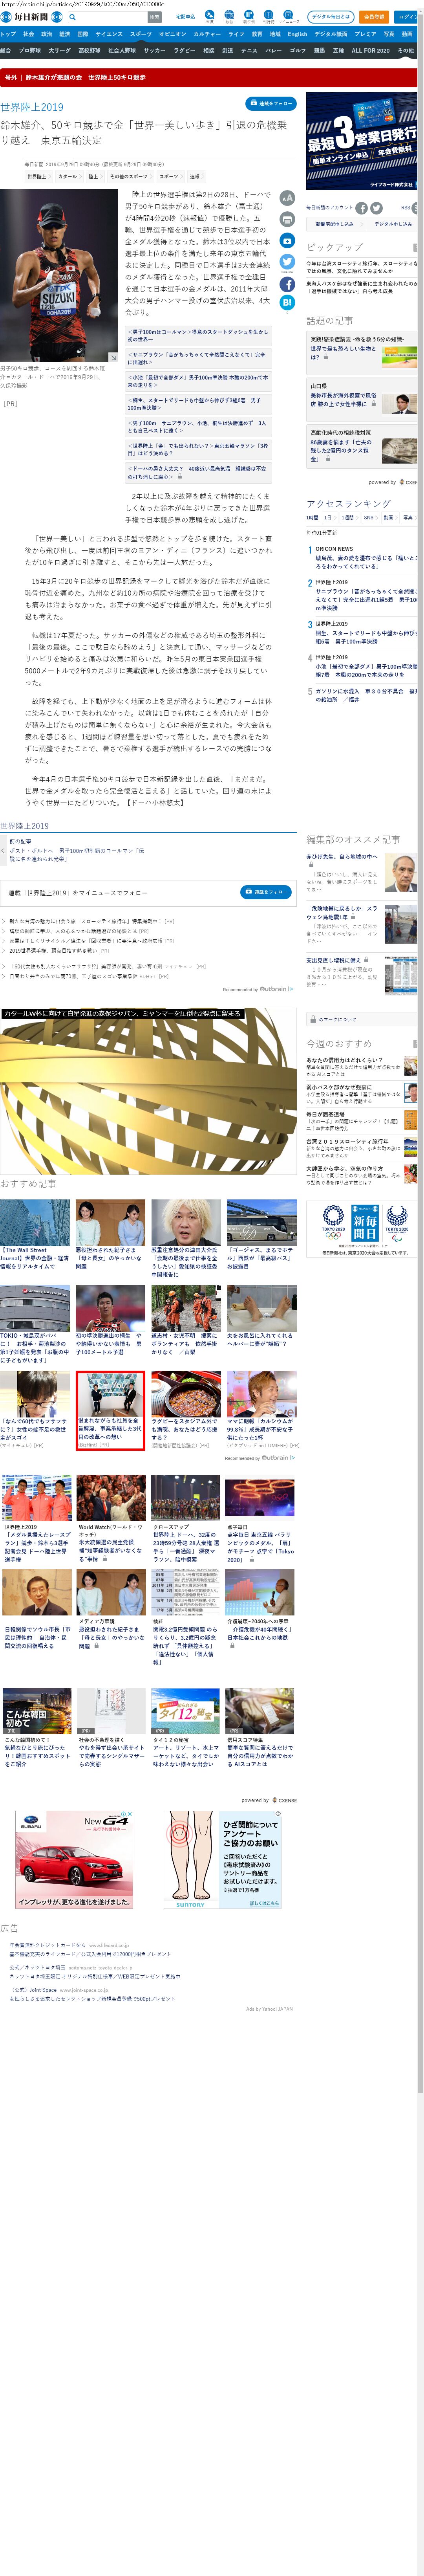Select the 1日 ranking tab
Screen dimensions: 424x2576
330,518
